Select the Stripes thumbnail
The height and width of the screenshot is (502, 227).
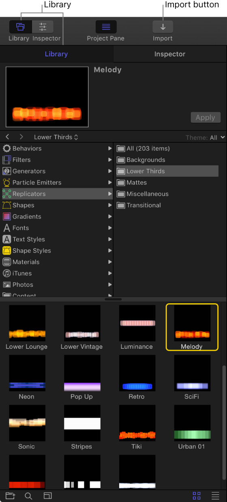(82, 423)
